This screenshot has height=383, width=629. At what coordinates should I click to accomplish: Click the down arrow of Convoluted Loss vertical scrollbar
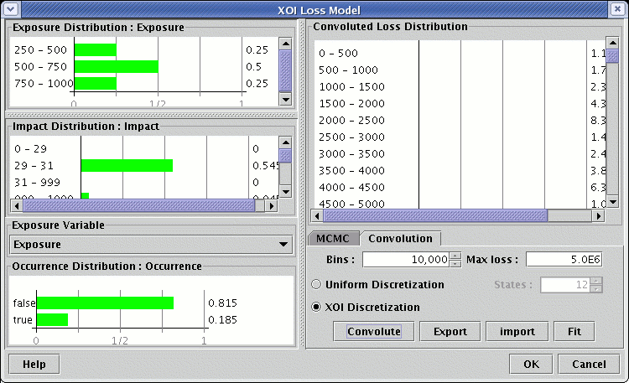coord(612,201)
